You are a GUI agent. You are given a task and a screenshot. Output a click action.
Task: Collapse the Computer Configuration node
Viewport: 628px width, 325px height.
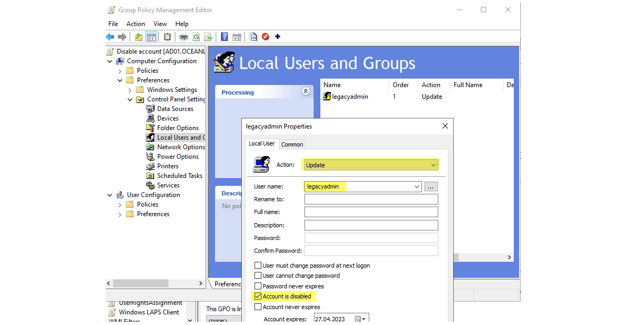(x=110, y=61)
